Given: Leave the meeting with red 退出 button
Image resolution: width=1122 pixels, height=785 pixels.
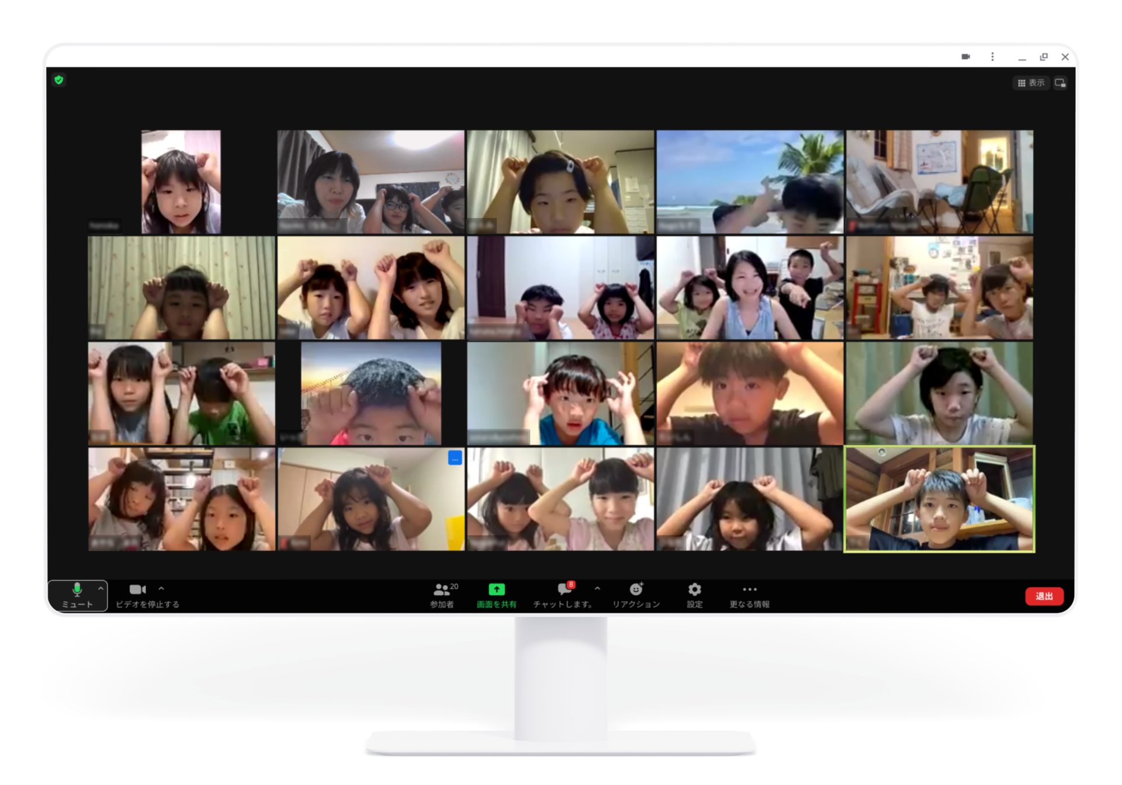Looking at the screenshot, I should (1044, 596).
